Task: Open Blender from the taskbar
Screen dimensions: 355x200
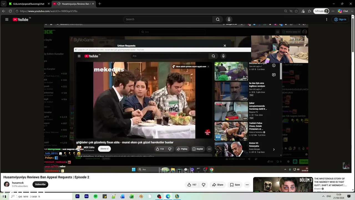Action: [141, 196]
